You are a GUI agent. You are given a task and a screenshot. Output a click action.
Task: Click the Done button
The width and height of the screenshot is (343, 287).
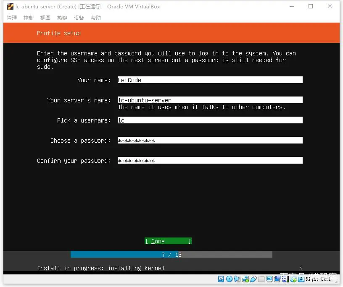click(x=168, y=241)
